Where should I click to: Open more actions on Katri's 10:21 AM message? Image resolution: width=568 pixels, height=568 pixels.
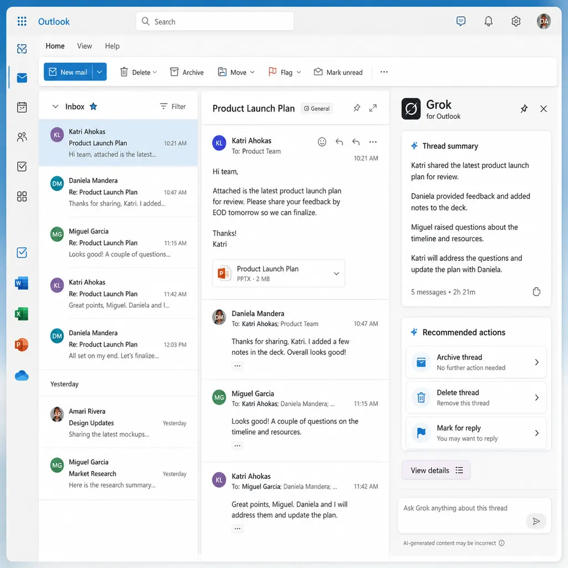[x=373, y=142]
